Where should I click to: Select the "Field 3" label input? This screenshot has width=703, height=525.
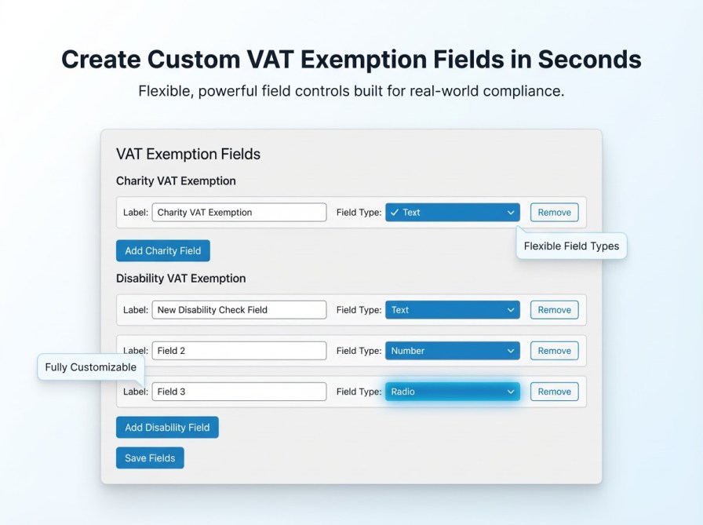[239, 391]
